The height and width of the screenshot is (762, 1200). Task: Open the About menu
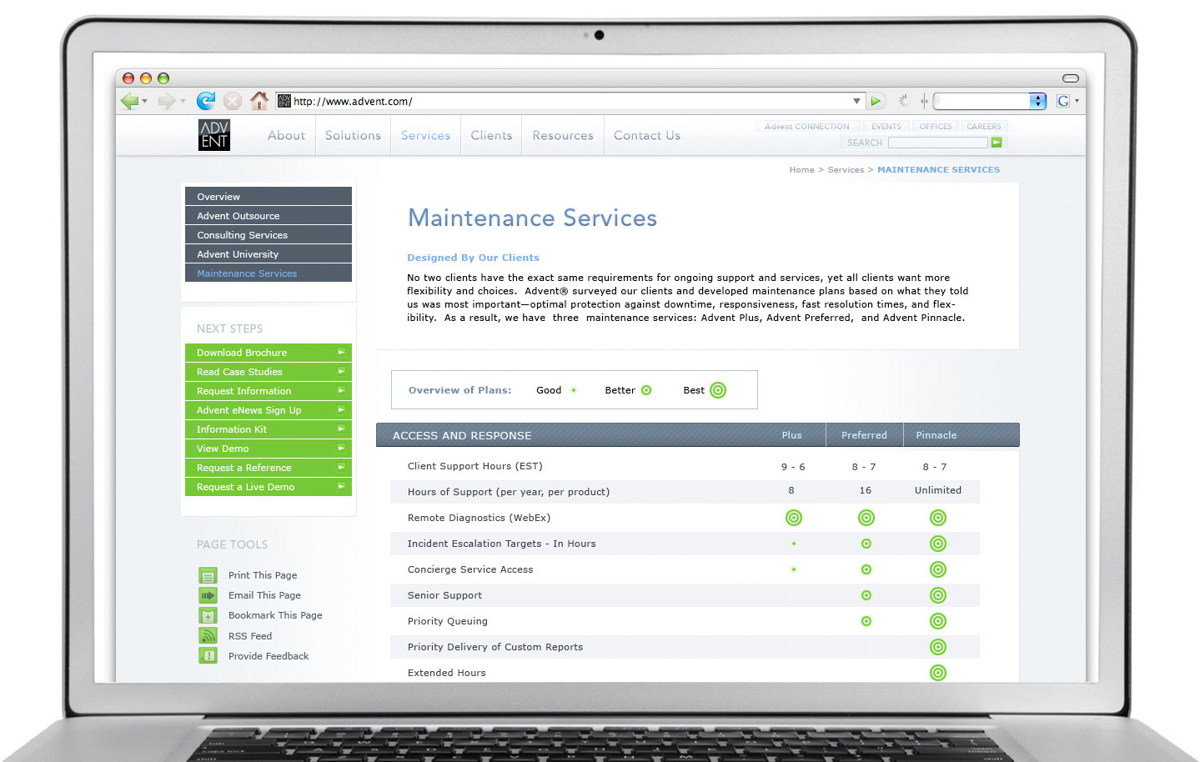286,135
